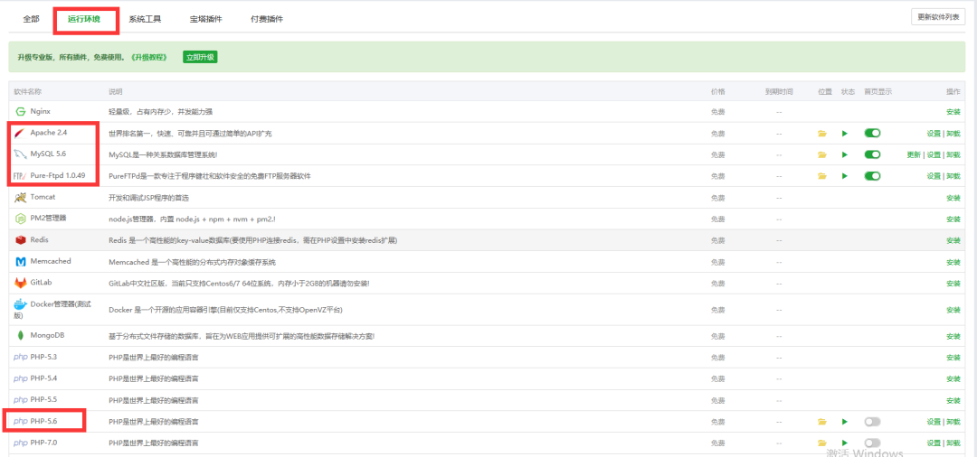This screenshot has height=457, width=977.
Task: Click 设置 for PHP-5.6
Action: pyautogui.click(x=934, y=422)
